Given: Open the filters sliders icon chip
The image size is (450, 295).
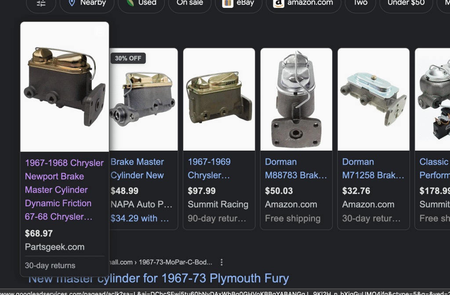Looking at the screenshot, I should pyautogui.click(x=41, y=4).
